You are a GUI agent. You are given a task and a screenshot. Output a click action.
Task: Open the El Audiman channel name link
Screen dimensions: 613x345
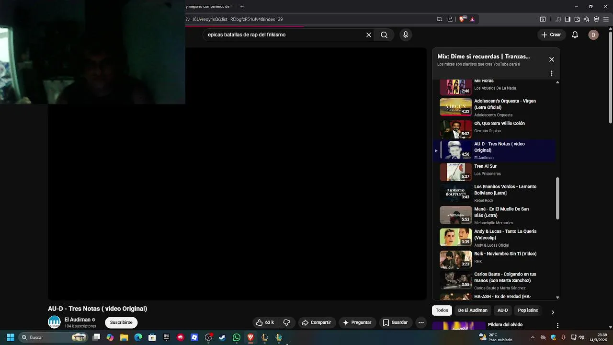[x=78, y=320]
